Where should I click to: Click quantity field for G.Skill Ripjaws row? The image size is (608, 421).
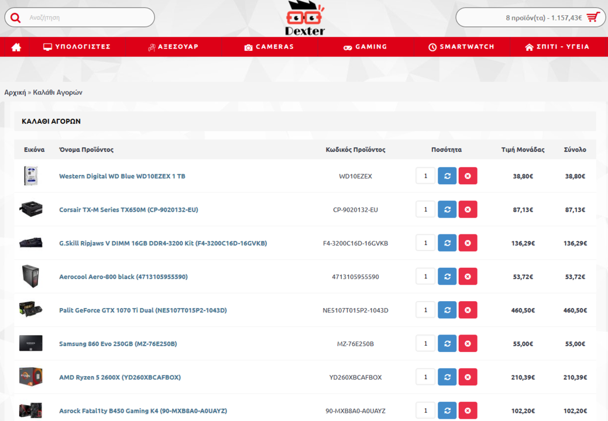(425, 243)
